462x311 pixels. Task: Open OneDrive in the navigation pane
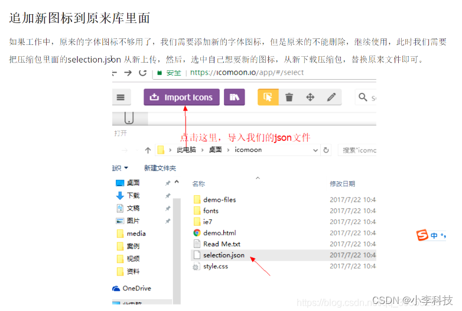click(136, 289)
